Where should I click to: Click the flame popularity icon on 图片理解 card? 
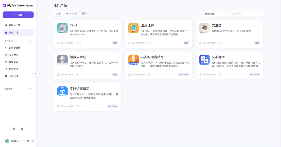click(149, 43)
